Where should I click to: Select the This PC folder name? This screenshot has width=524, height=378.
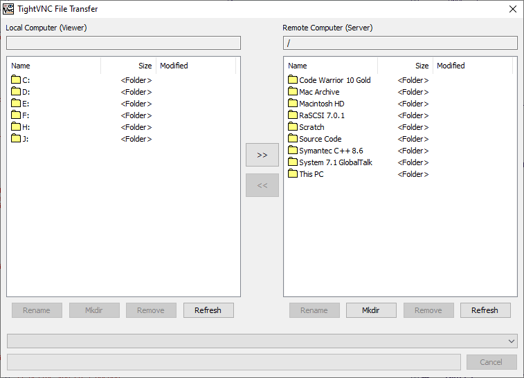(311, 174)
